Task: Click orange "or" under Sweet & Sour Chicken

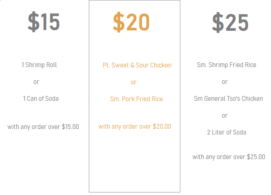Action: tap(134, 82)
